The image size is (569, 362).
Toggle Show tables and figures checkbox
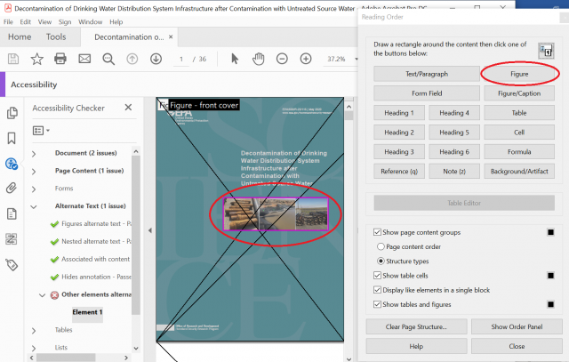[x=378, y=304]
